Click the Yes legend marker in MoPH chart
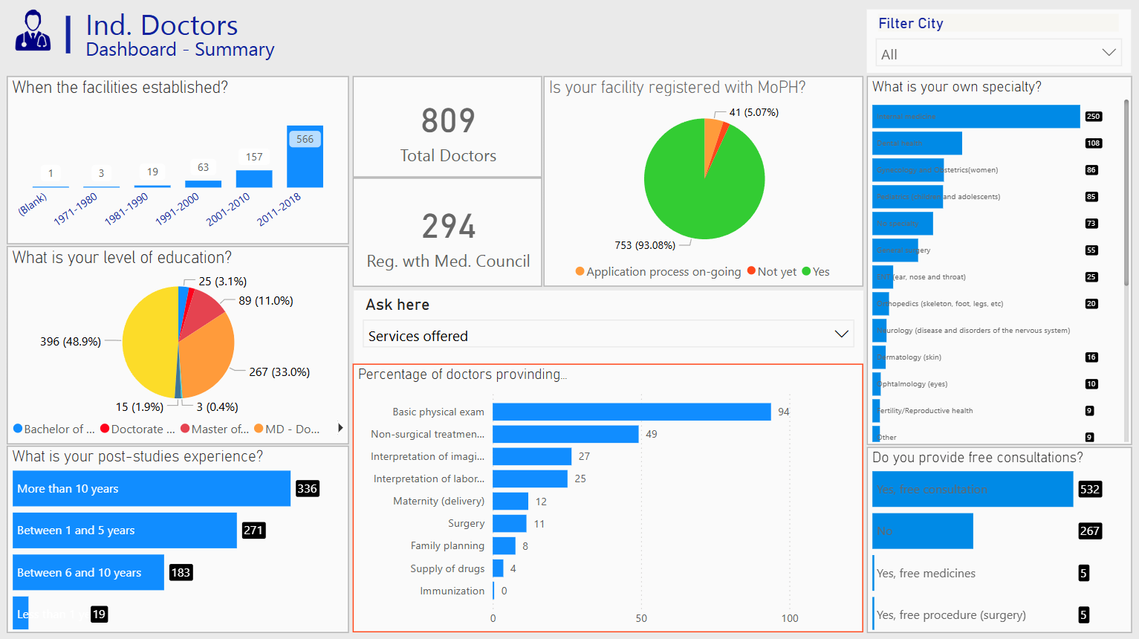The image size is (1139, 639). point(806,272)
